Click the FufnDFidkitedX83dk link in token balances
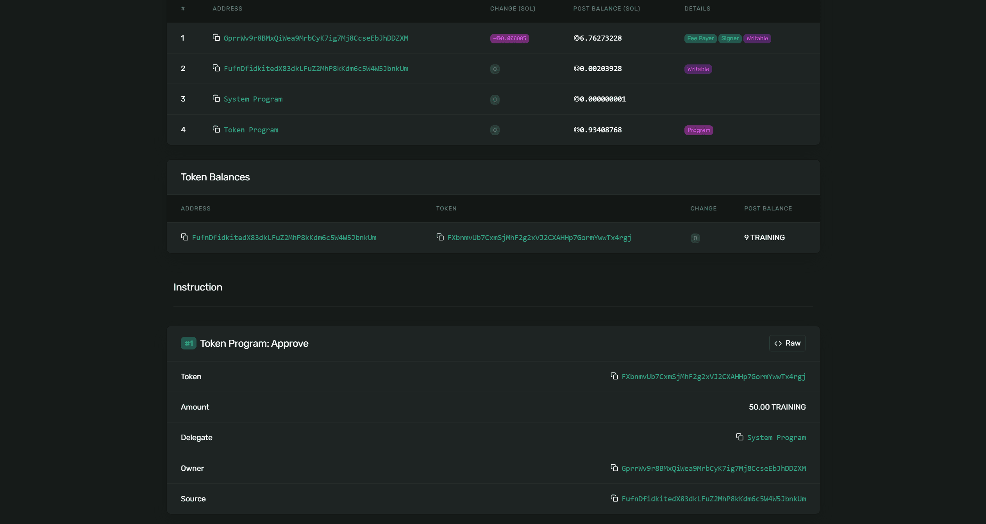Screen dimensions: 986x524 click(x=284, y=237)
